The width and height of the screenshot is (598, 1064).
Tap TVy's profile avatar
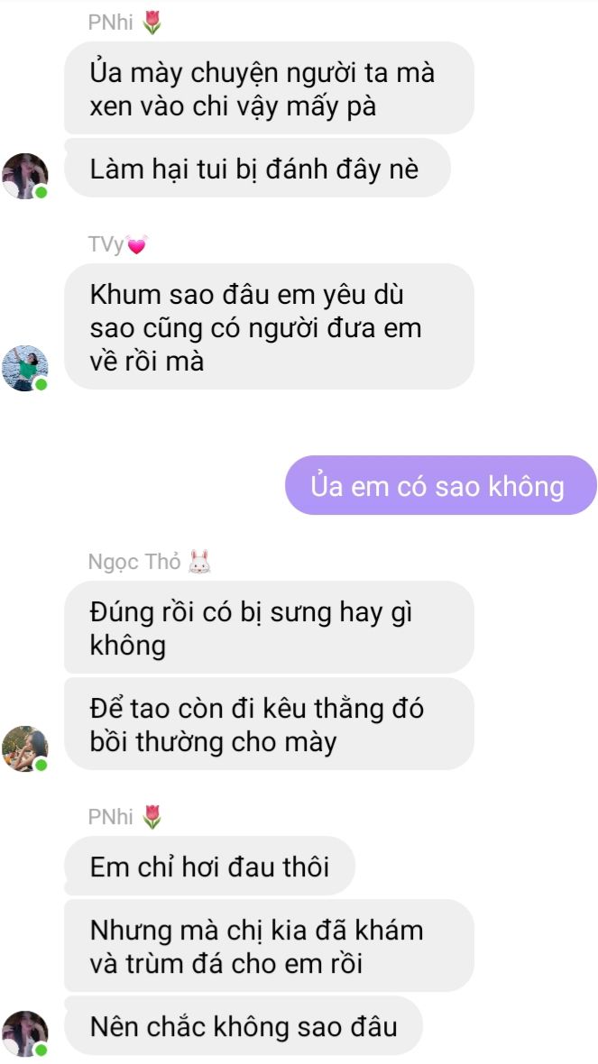(25, 368)
